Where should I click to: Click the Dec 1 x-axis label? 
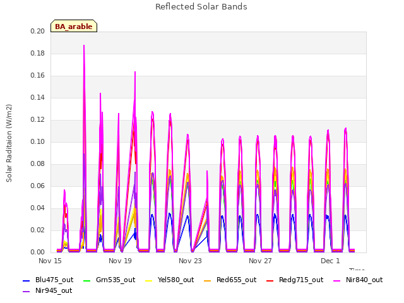tap(330, 261)
